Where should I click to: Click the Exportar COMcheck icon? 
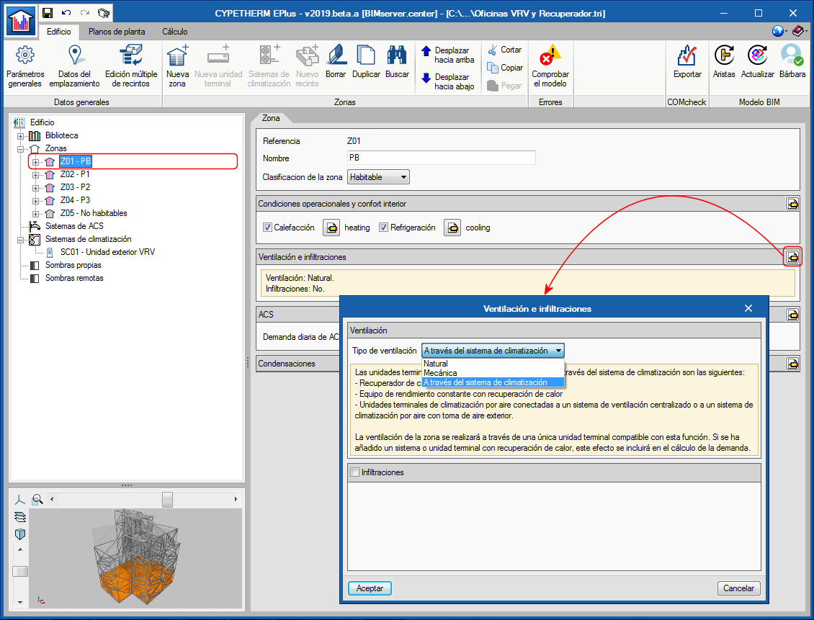[686, 62]
